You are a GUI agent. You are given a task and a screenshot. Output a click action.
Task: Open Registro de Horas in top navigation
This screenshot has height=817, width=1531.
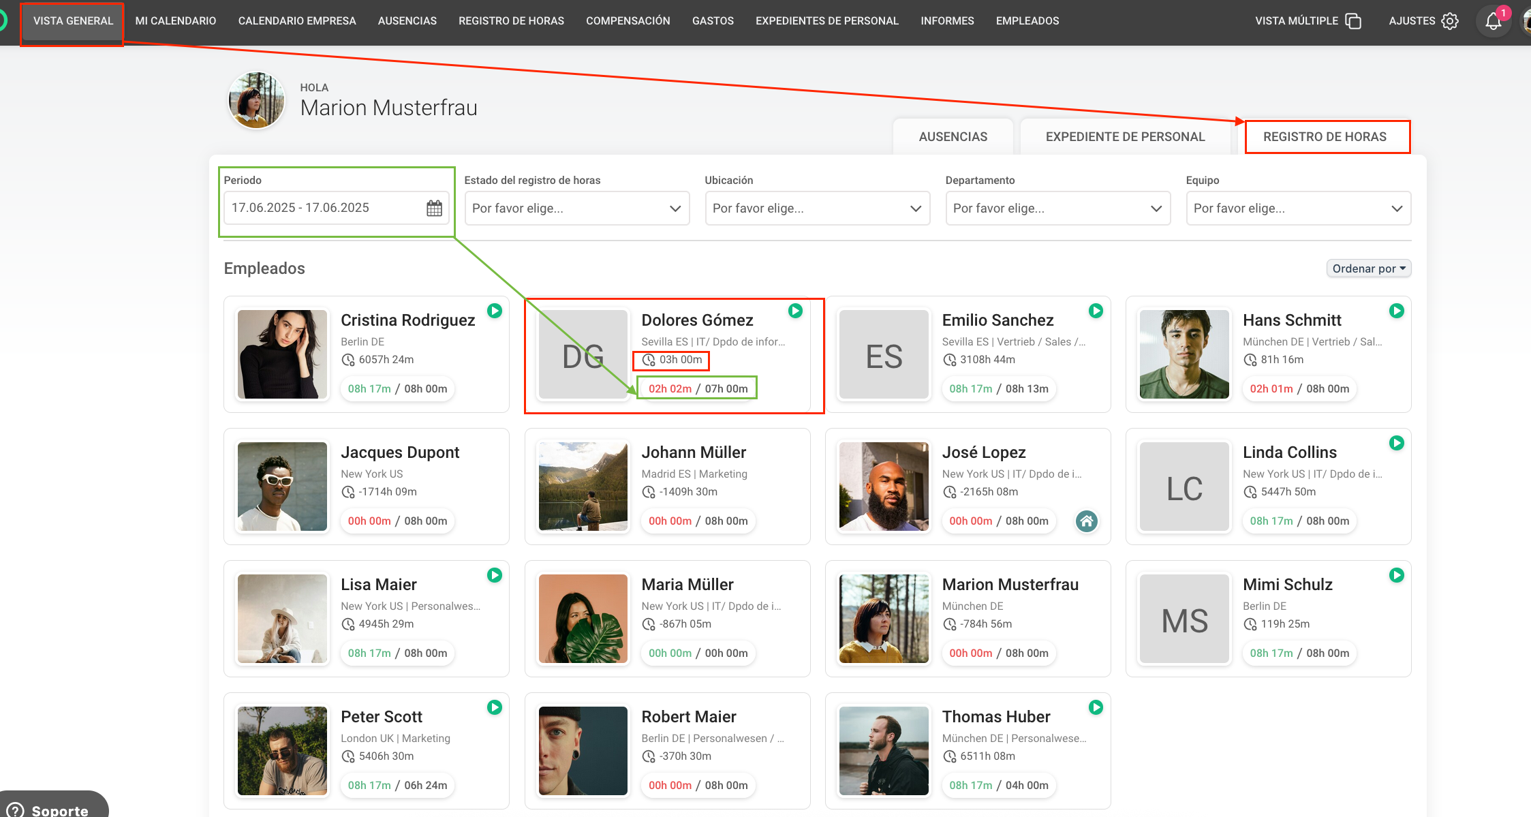511,21
